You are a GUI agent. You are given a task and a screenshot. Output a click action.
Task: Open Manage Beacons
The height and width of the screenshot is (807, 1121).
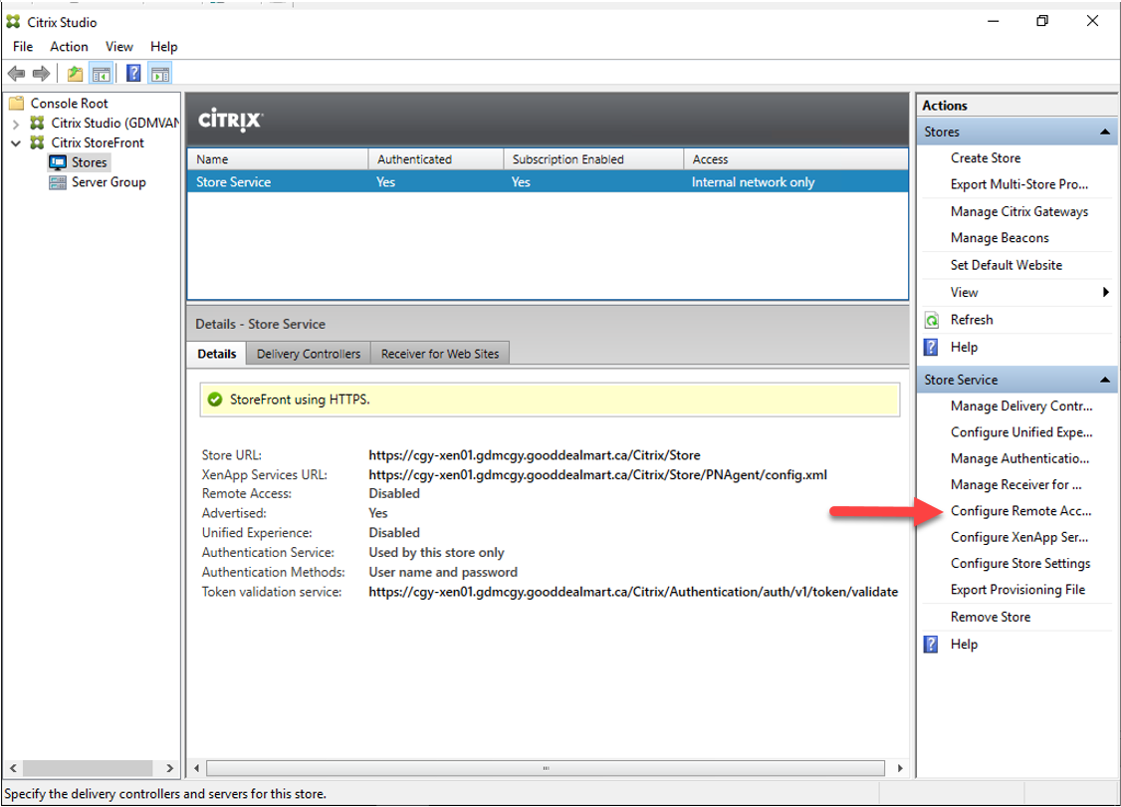pos(1000,238)
